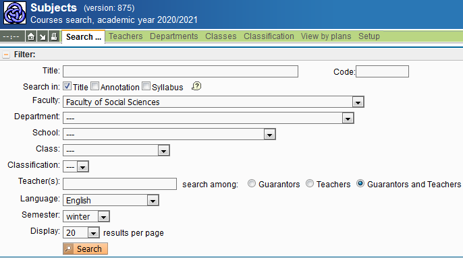Enable the Annotation search checkbox
The height and width of the screenshot is (260, 463).
coord(94,86)
